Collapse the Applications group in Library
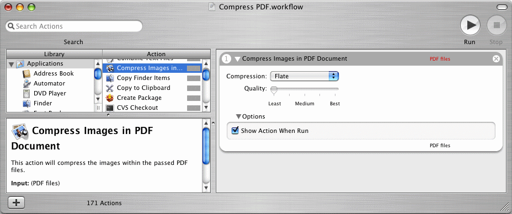 coord(12,64)
